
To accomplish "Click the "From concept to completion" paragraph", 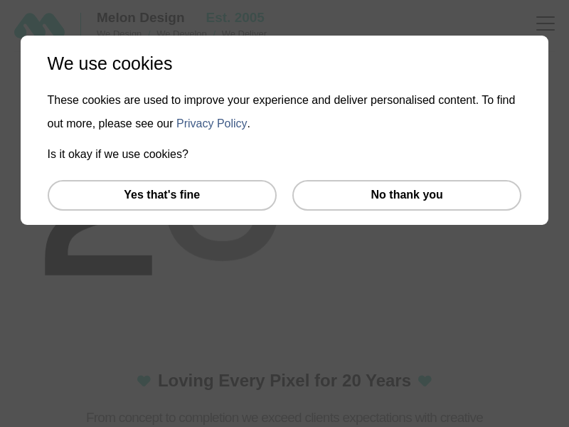I will [284, 418].
